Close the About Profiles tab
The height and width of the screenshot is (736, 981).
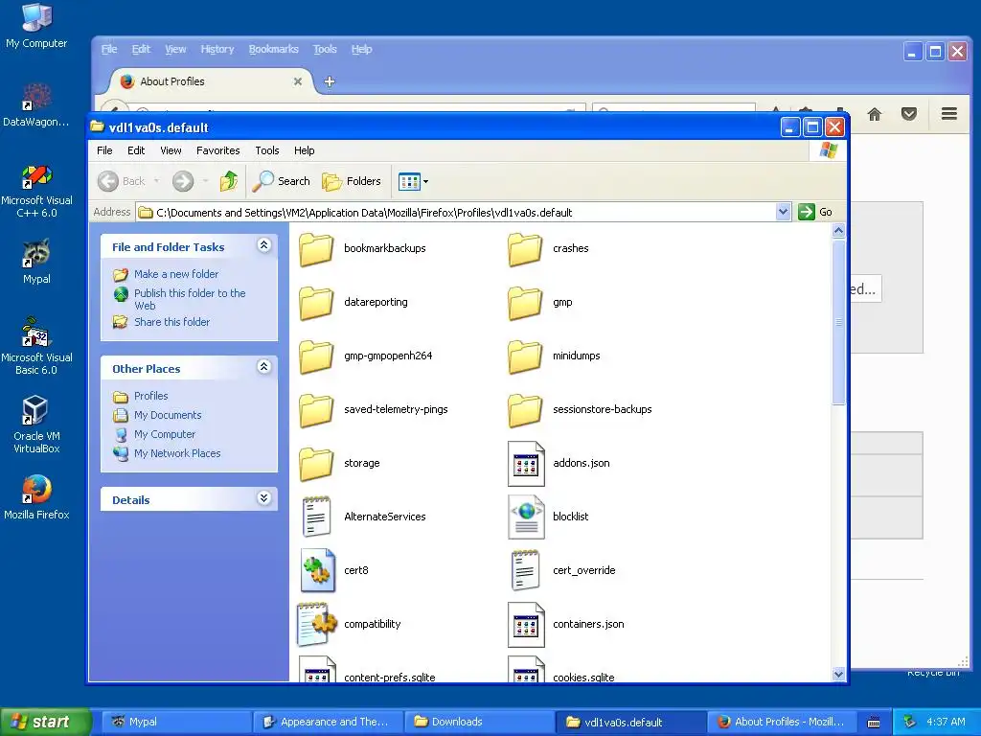click(x=298, y=81)
